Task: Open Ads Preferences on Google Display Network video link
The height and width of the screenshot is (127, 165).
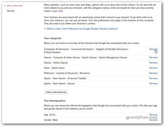Action: [82, 29]
